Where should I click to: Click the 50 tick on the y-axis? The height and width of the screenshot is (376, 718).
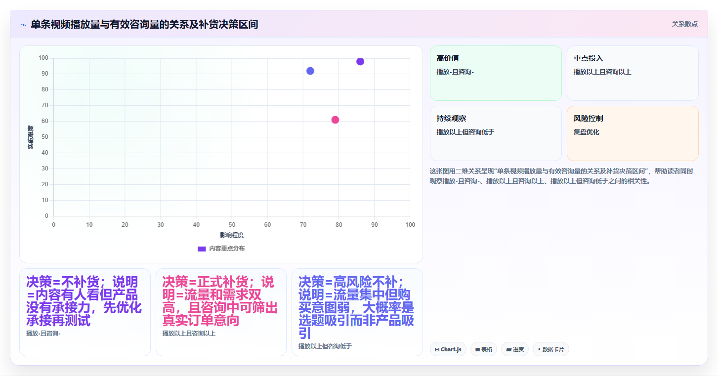(45, 137)
